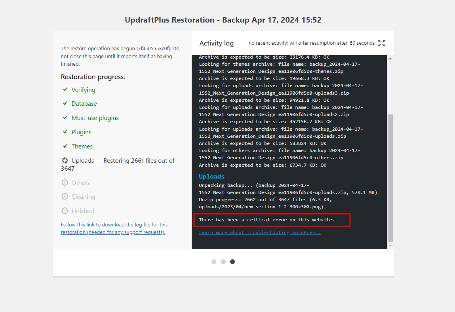Click the 'no recent activity' resumption status text
This screenshot has height=312, width=455.
(312, 43)
